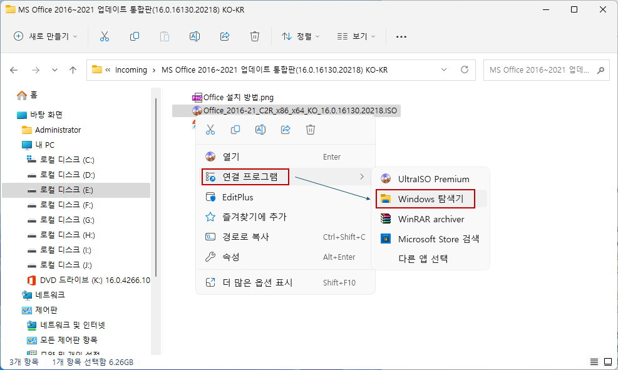Click the paste icon in the toolbar
The height and width of the screenshot is (370, 618).
(164, 36)
